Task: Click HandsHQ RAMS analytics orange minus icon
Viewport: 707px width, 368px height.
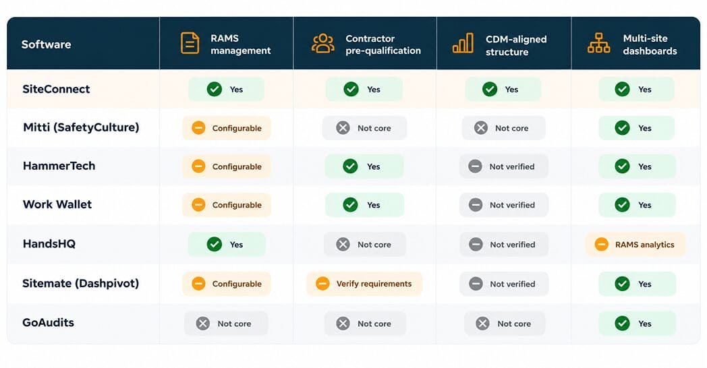Action: (601, 244)
